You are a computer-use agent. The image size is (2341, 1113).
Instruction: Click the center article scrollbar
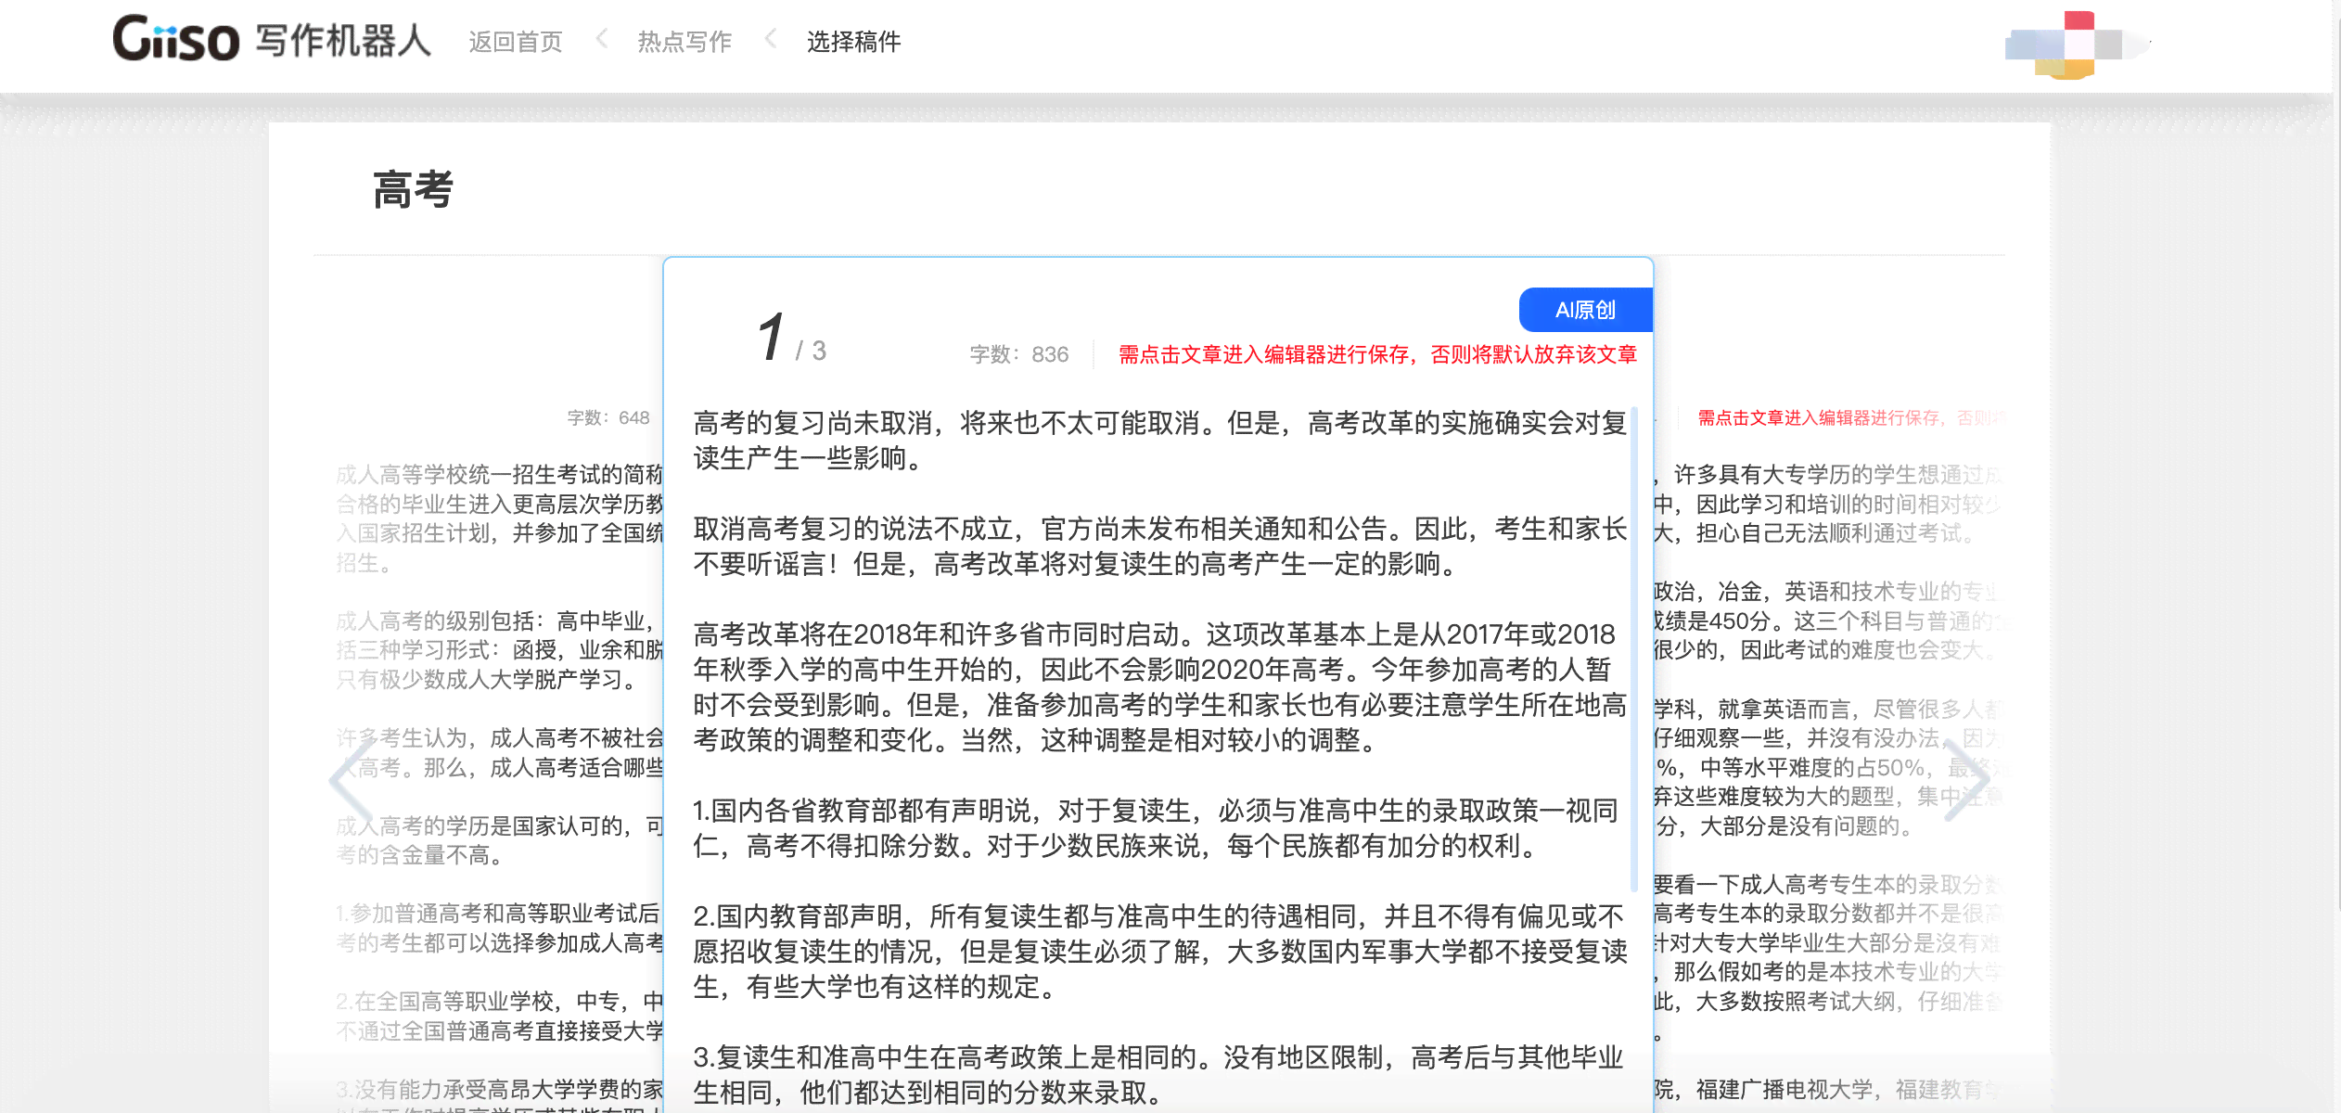(x=1633, y=649)
